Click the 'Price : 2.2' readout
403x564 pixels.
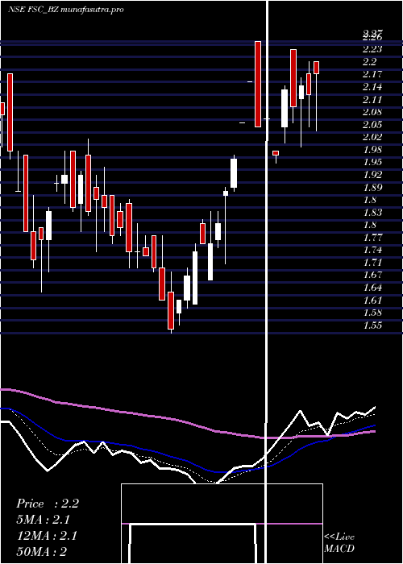(47, 504)
